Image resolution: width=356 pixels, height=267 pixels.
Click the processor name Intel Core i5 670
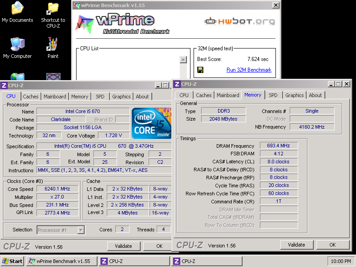click(x=83, y=111)
